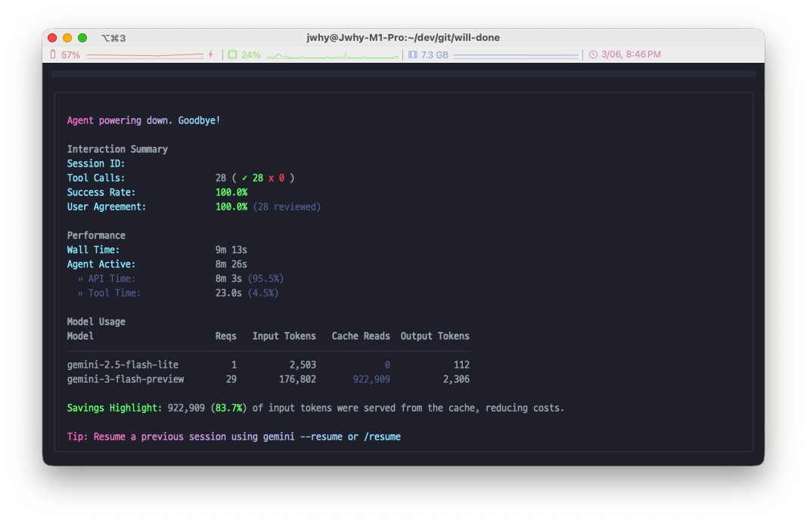Click the Tool Time label

pos(114,294)
